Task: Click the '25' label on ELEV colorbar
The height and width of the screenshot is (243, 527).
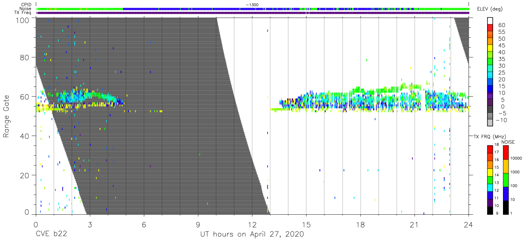Action: [501, 73]
